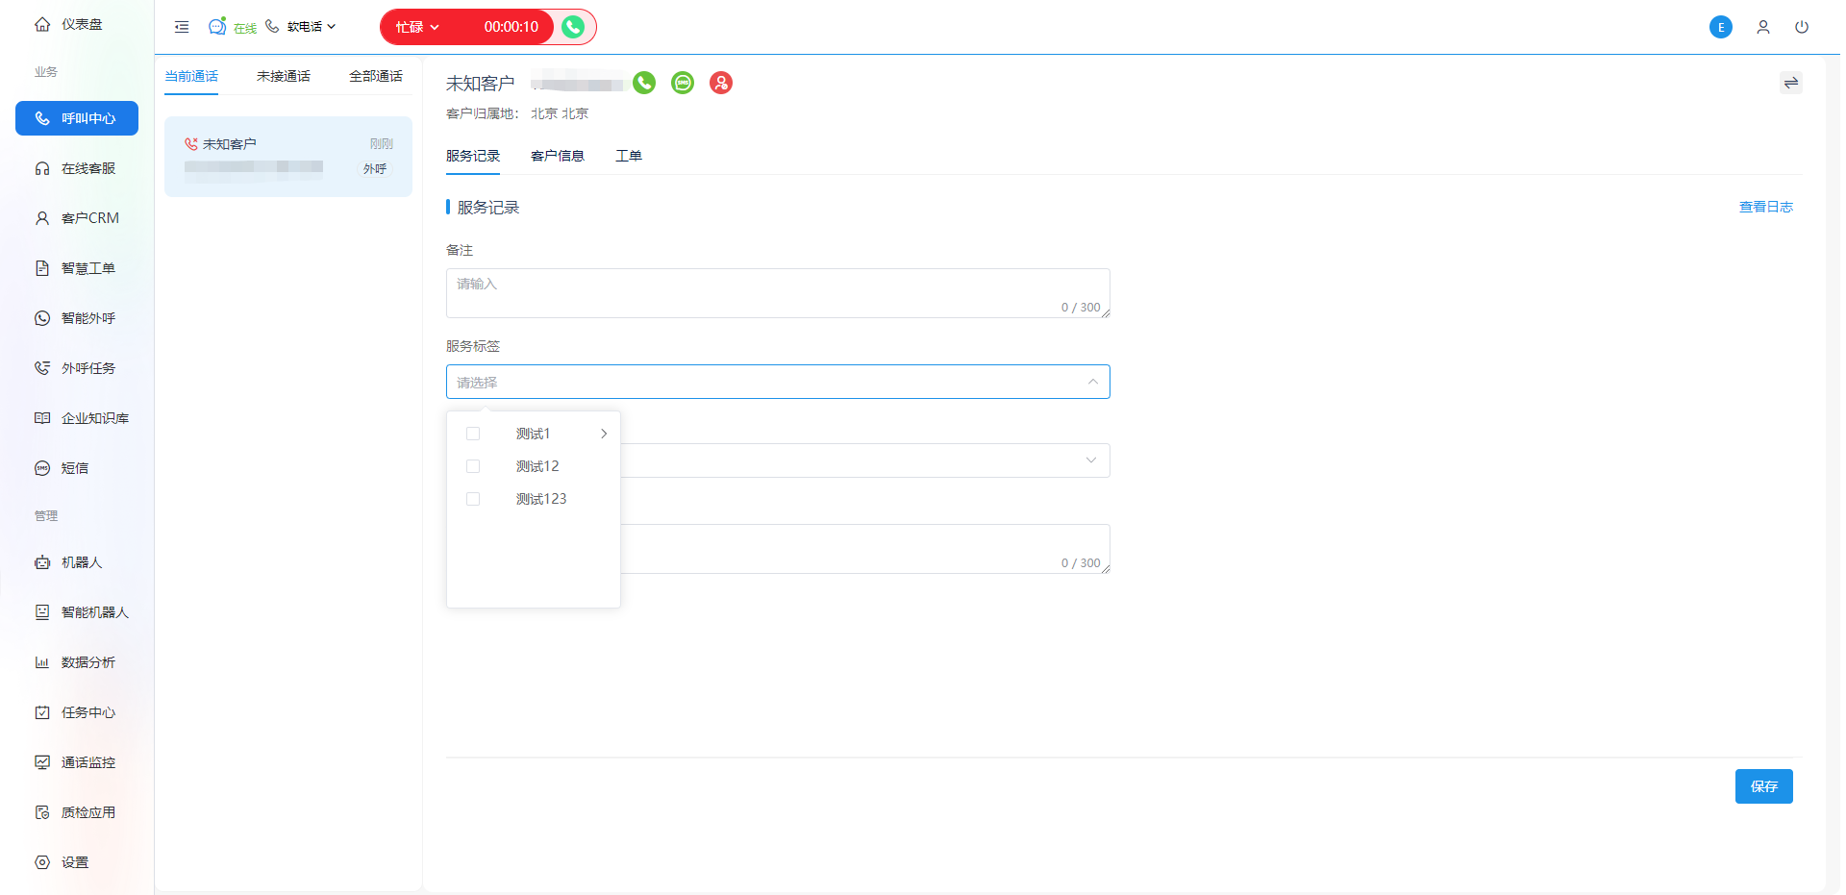Click the 00:00:10 call timer

tap(511, 27)
